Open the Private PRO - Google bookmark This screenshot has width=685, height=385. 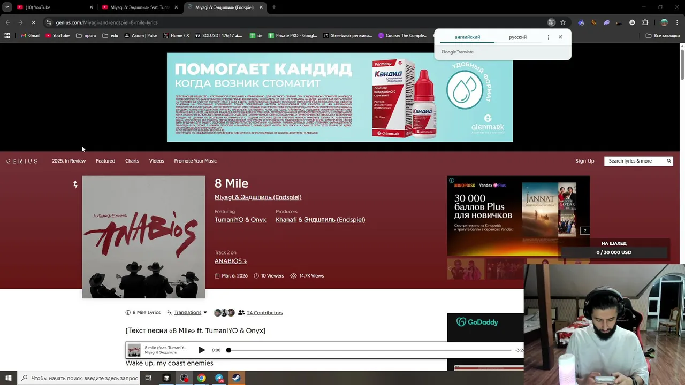coord(293,36)
